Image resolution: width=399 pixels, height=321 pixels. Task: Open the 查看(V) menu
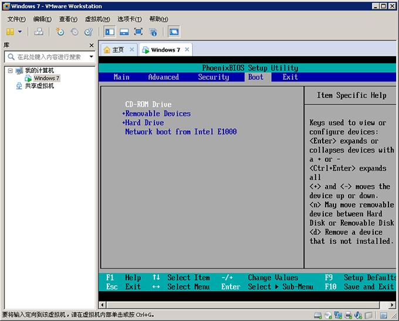point(68,19)
